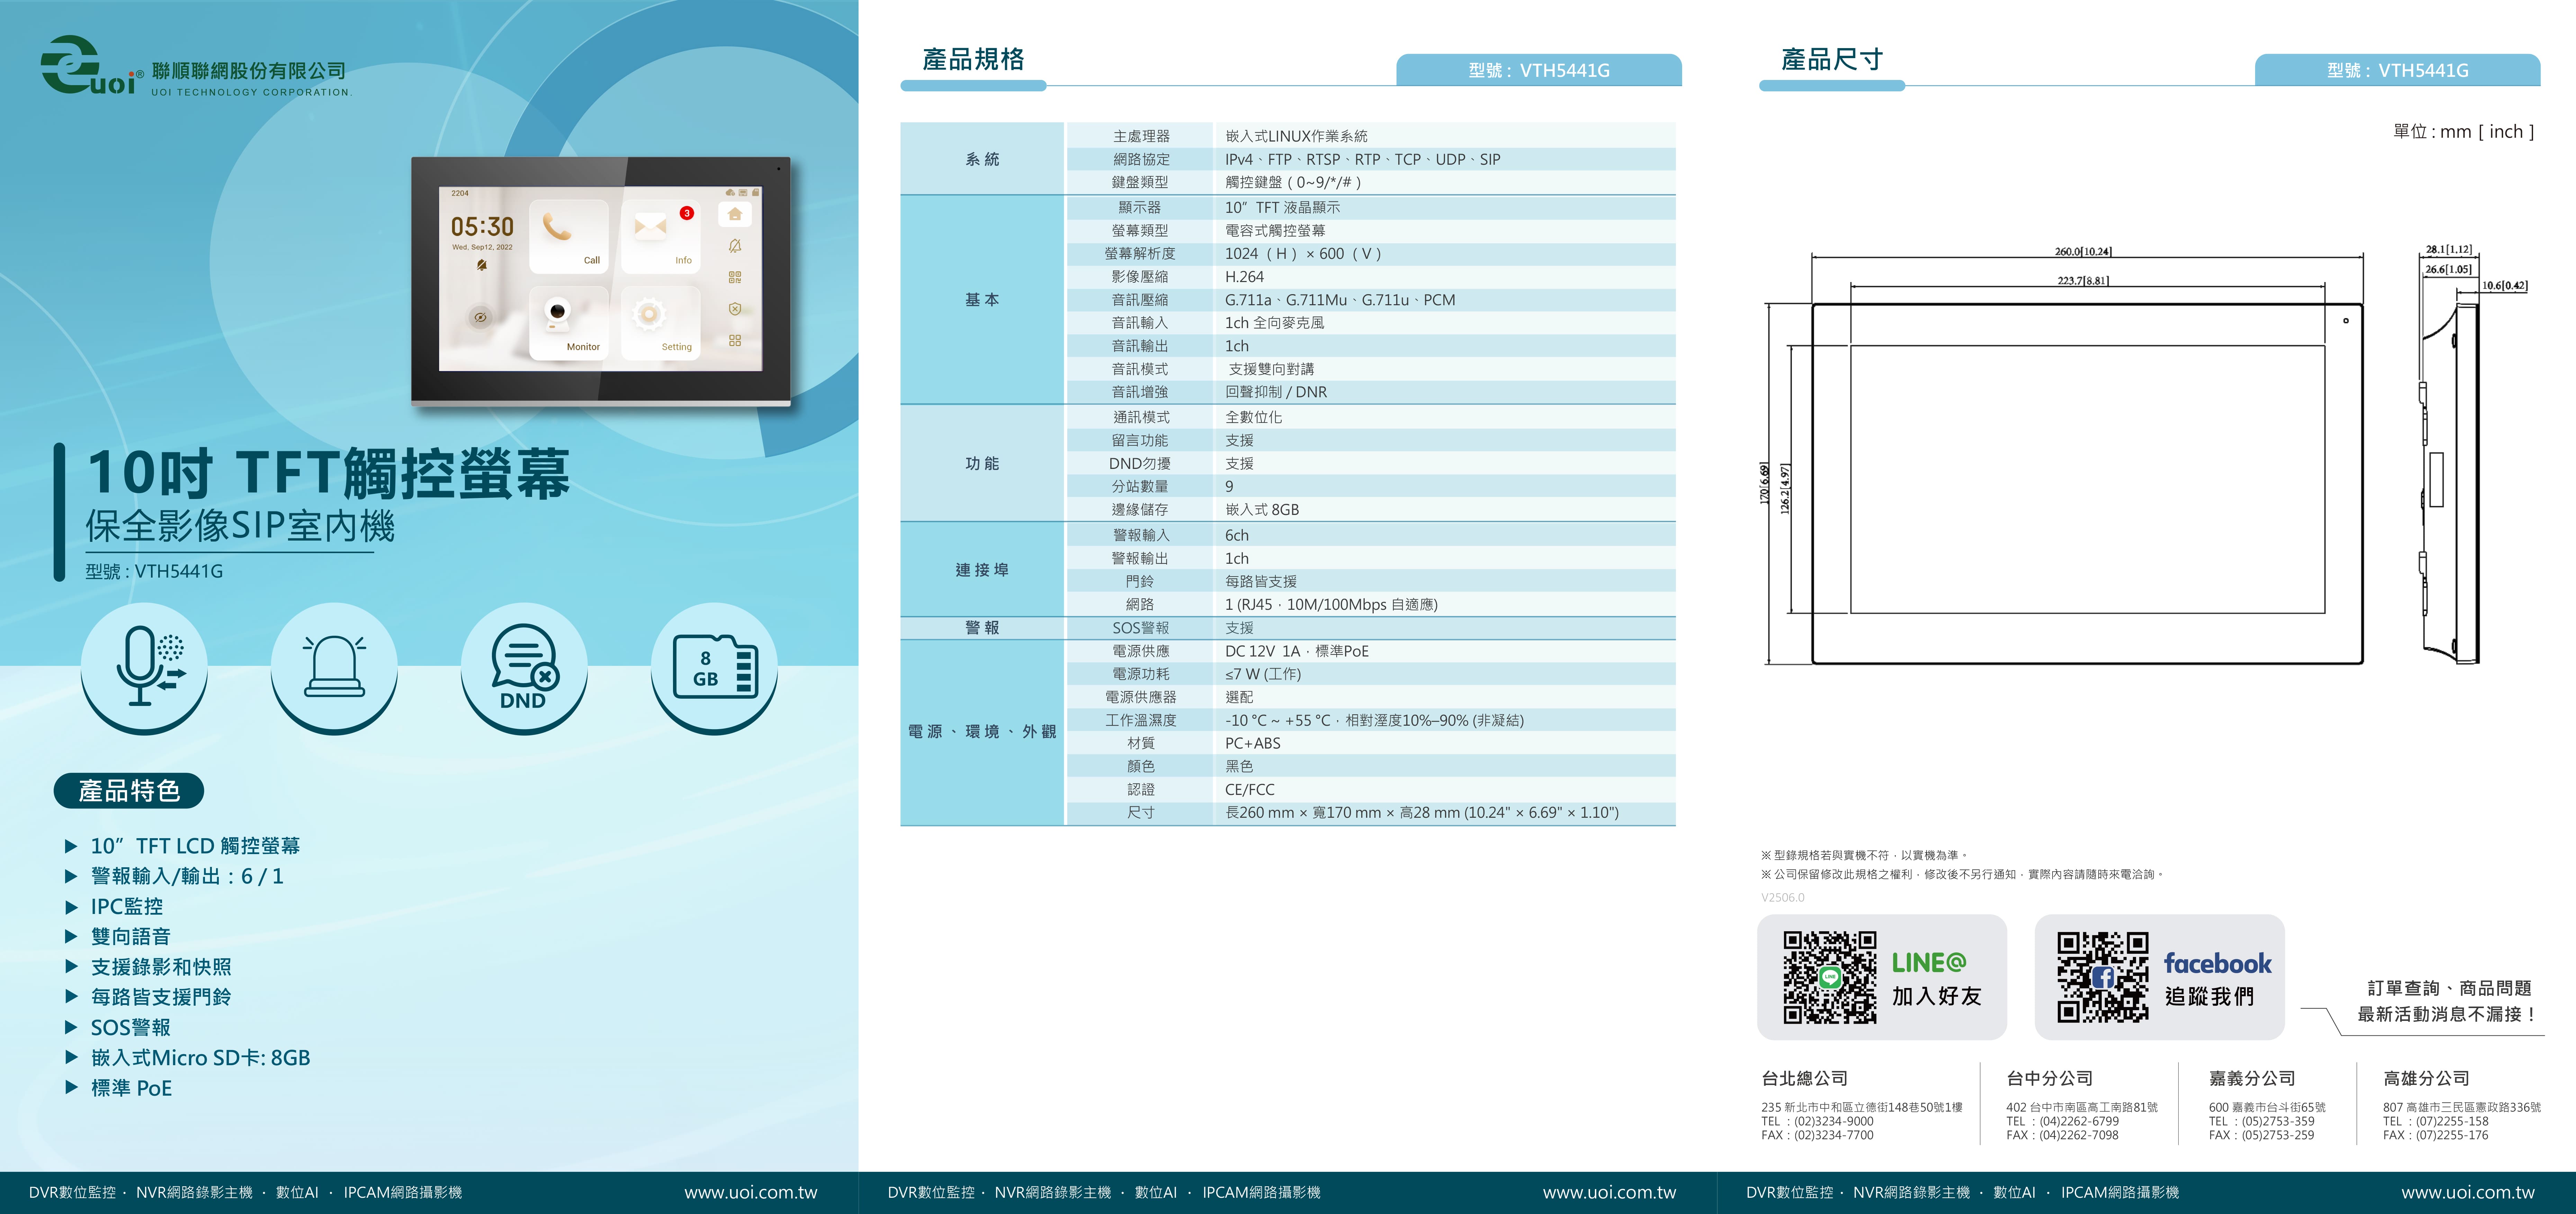Click the LINE@ QR code
Screen dimensions: 2576x1214
pyautogui.click(x=1830, y=977)
